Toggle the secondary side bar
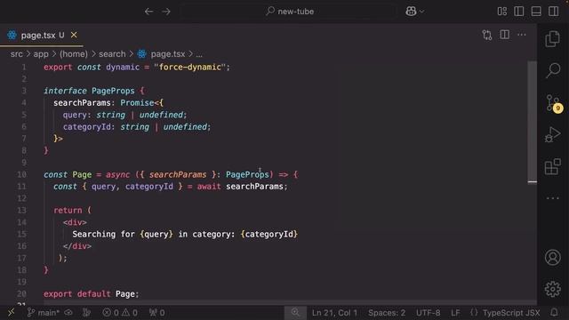This screenshot has width=569, height=320. pos(553,12)
